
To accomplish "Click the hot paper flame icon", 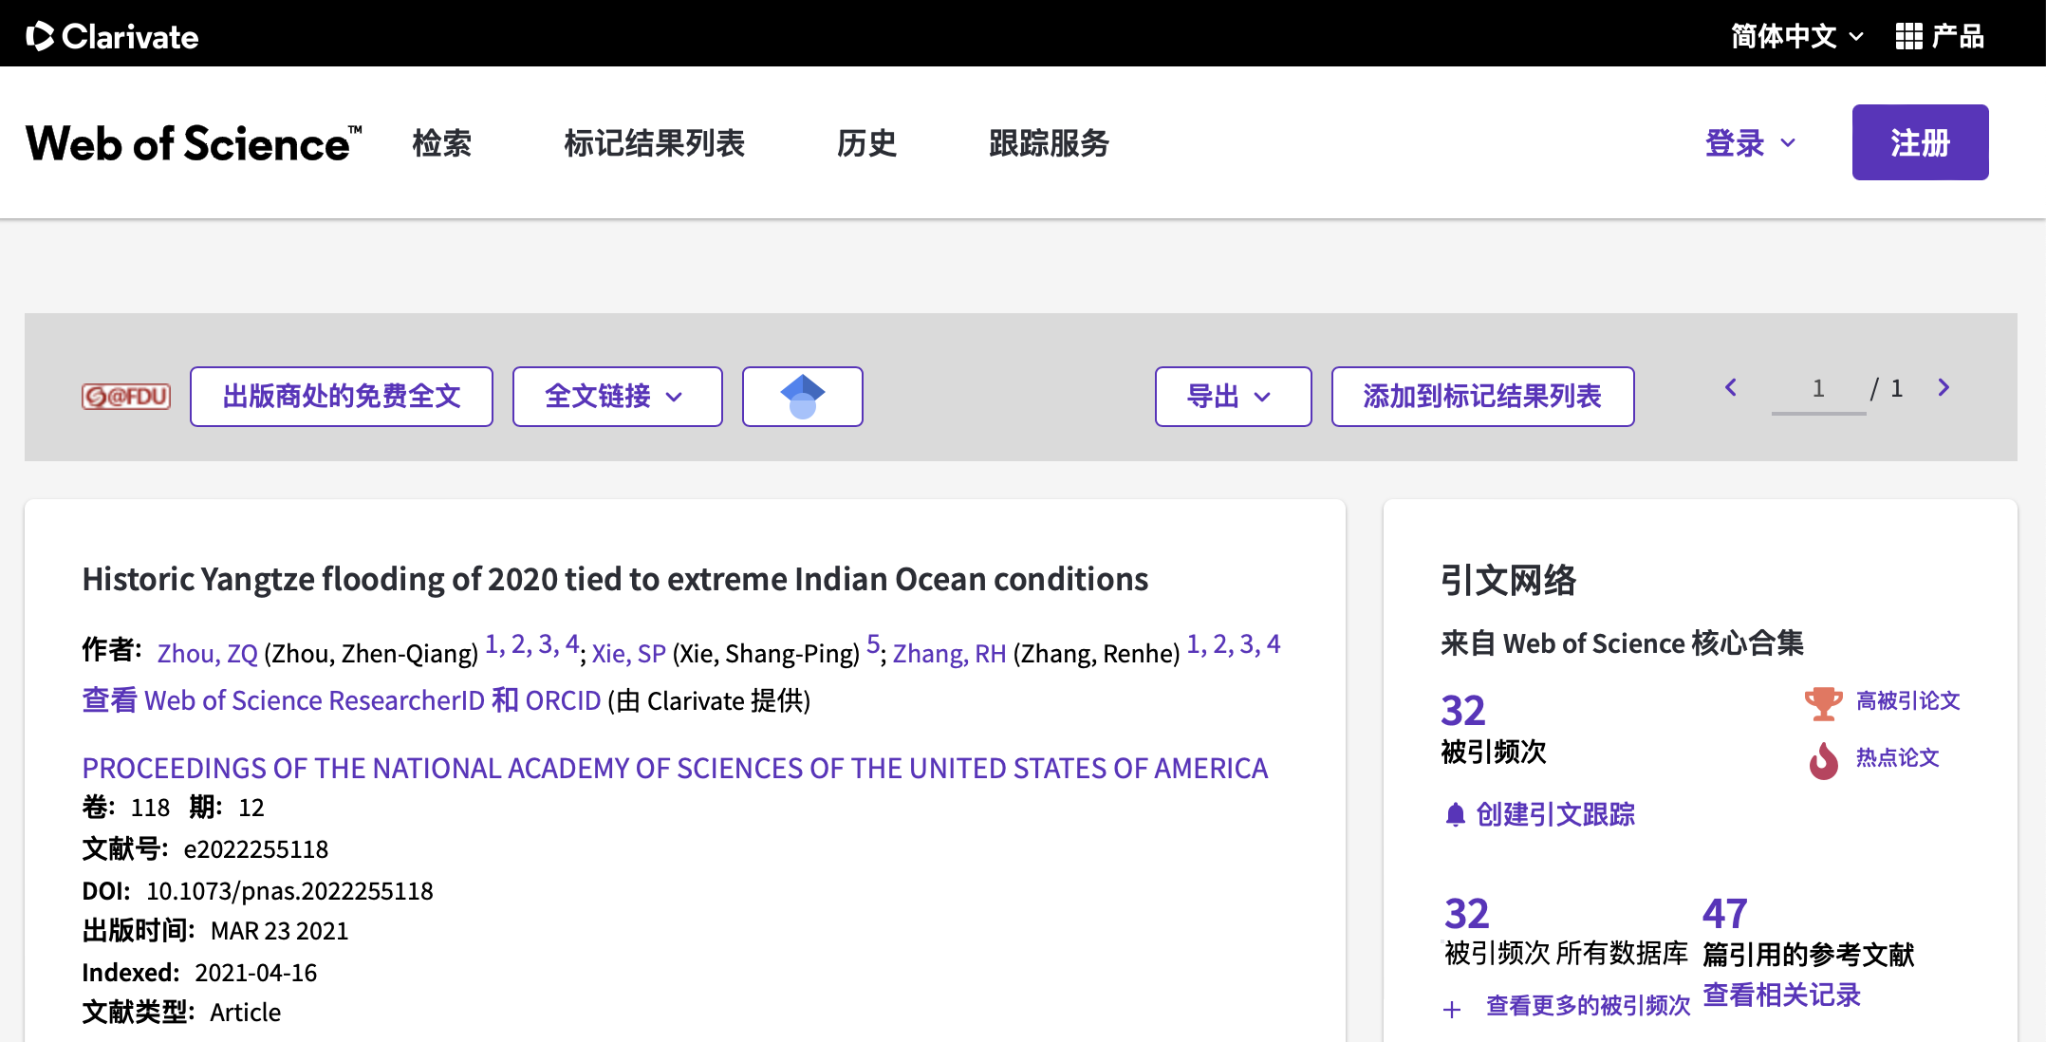I will click(1822, 759).
